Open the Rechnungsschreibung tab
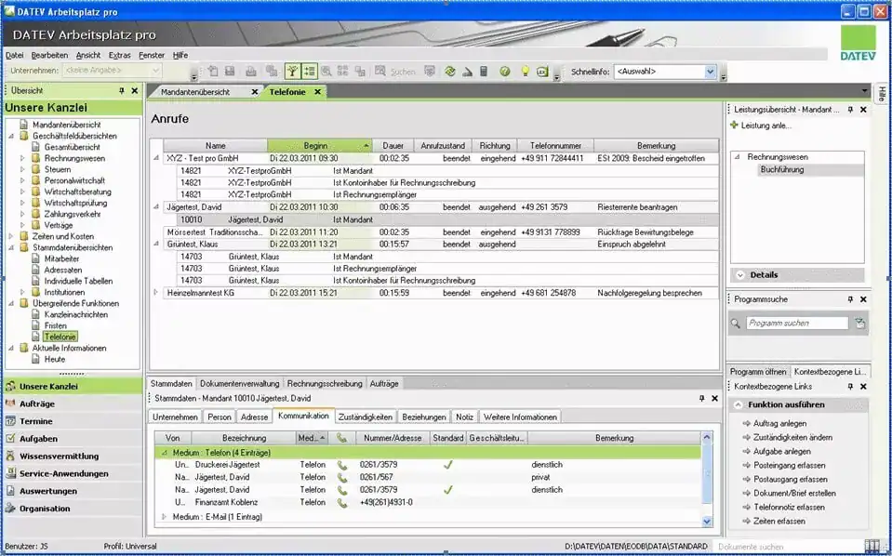Image resolution: width=892 pixels, height=556 pixels. pyautogui.click(x=325, y=384)
